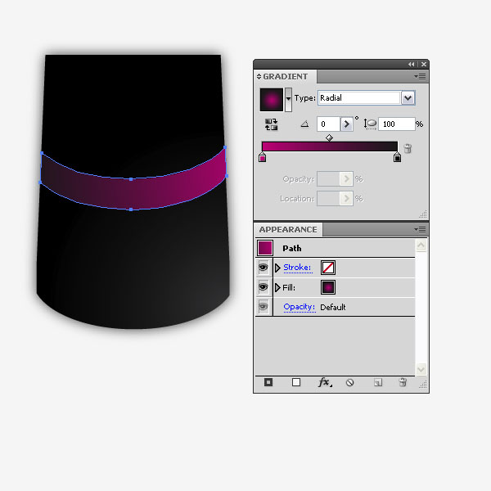Click the Clear Appearance icon
491x491 pixels.
click(x=349, y=382)
